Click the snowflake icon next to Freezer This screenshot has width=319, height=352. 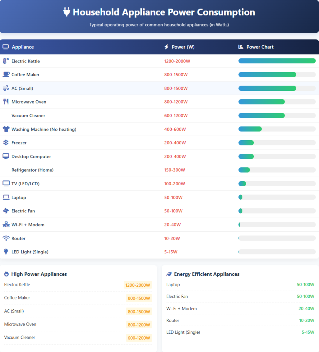tap(5, 143)
